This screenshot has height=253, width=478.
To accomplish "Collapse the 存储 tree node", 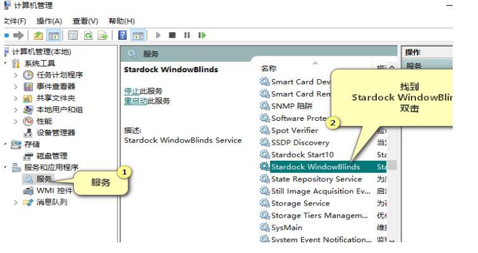I will pyautogui.click(x=6, y=144).
